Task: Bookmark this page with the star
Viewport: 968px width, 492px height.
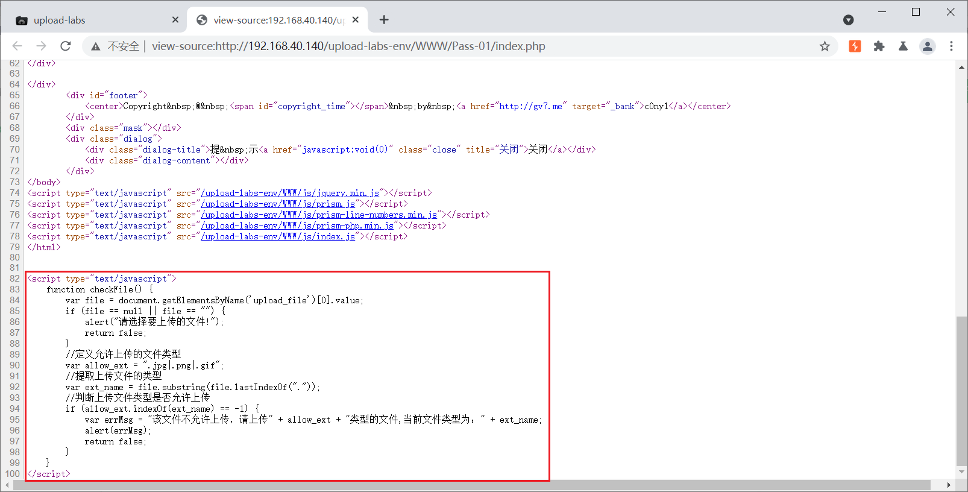Action: (825, 46)
